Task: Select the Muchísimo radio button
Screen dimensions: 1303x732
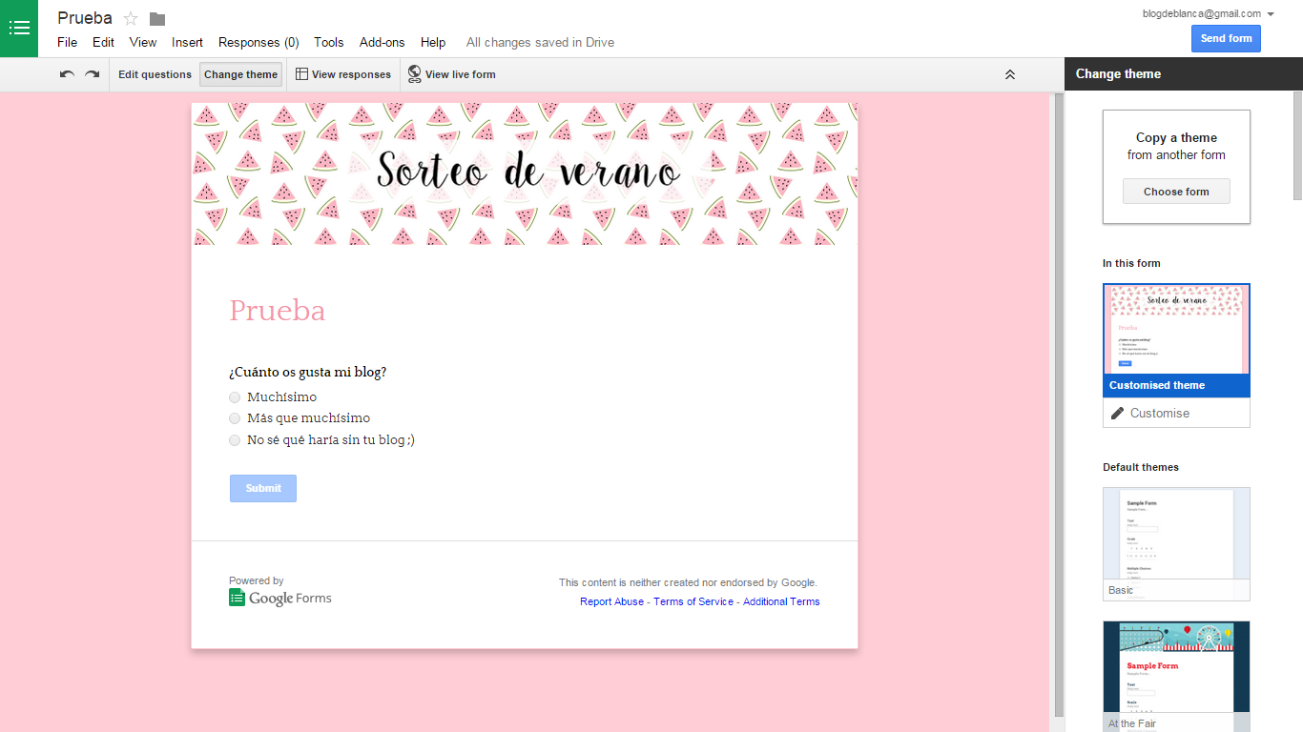Action: click(x=234, y=396)
